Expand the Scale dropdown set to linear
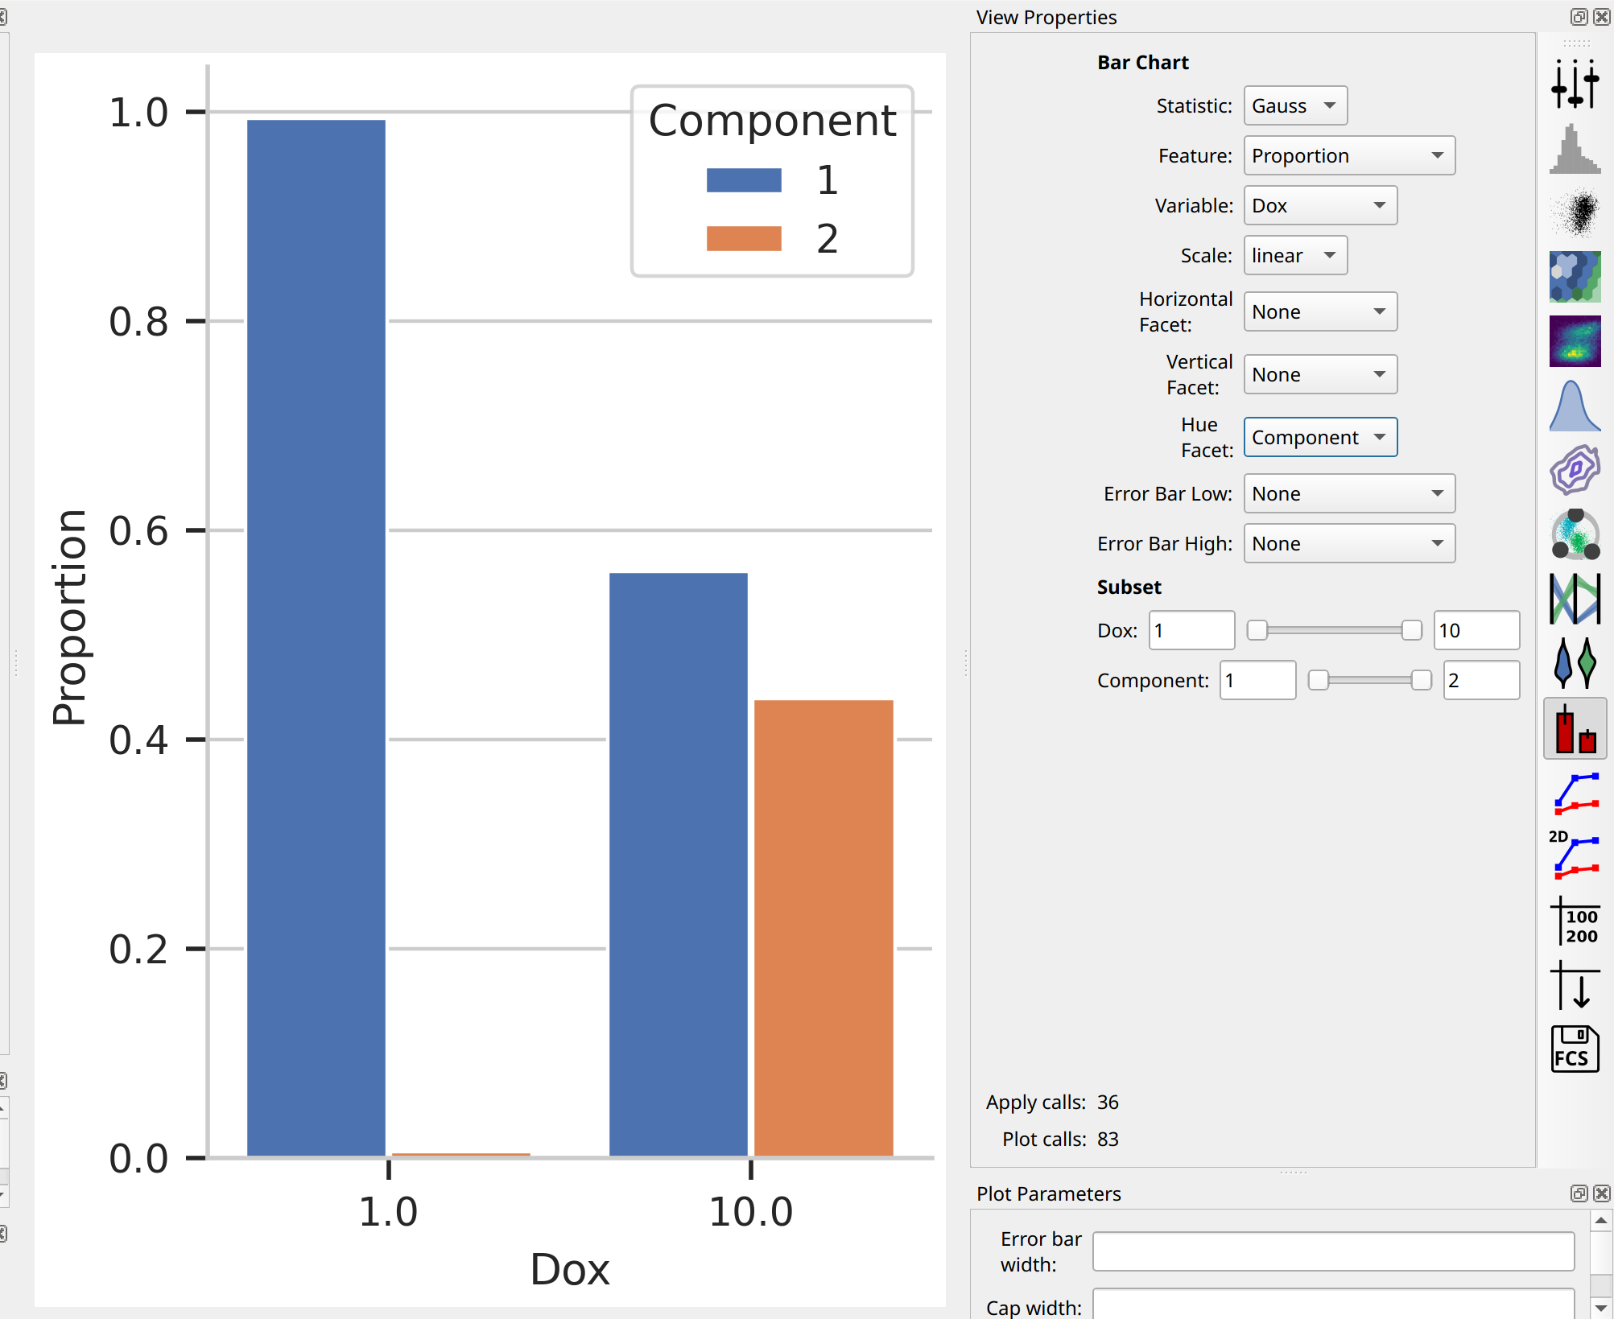This screenshot has height=1319, width=1614. (x=1295, y=256)
